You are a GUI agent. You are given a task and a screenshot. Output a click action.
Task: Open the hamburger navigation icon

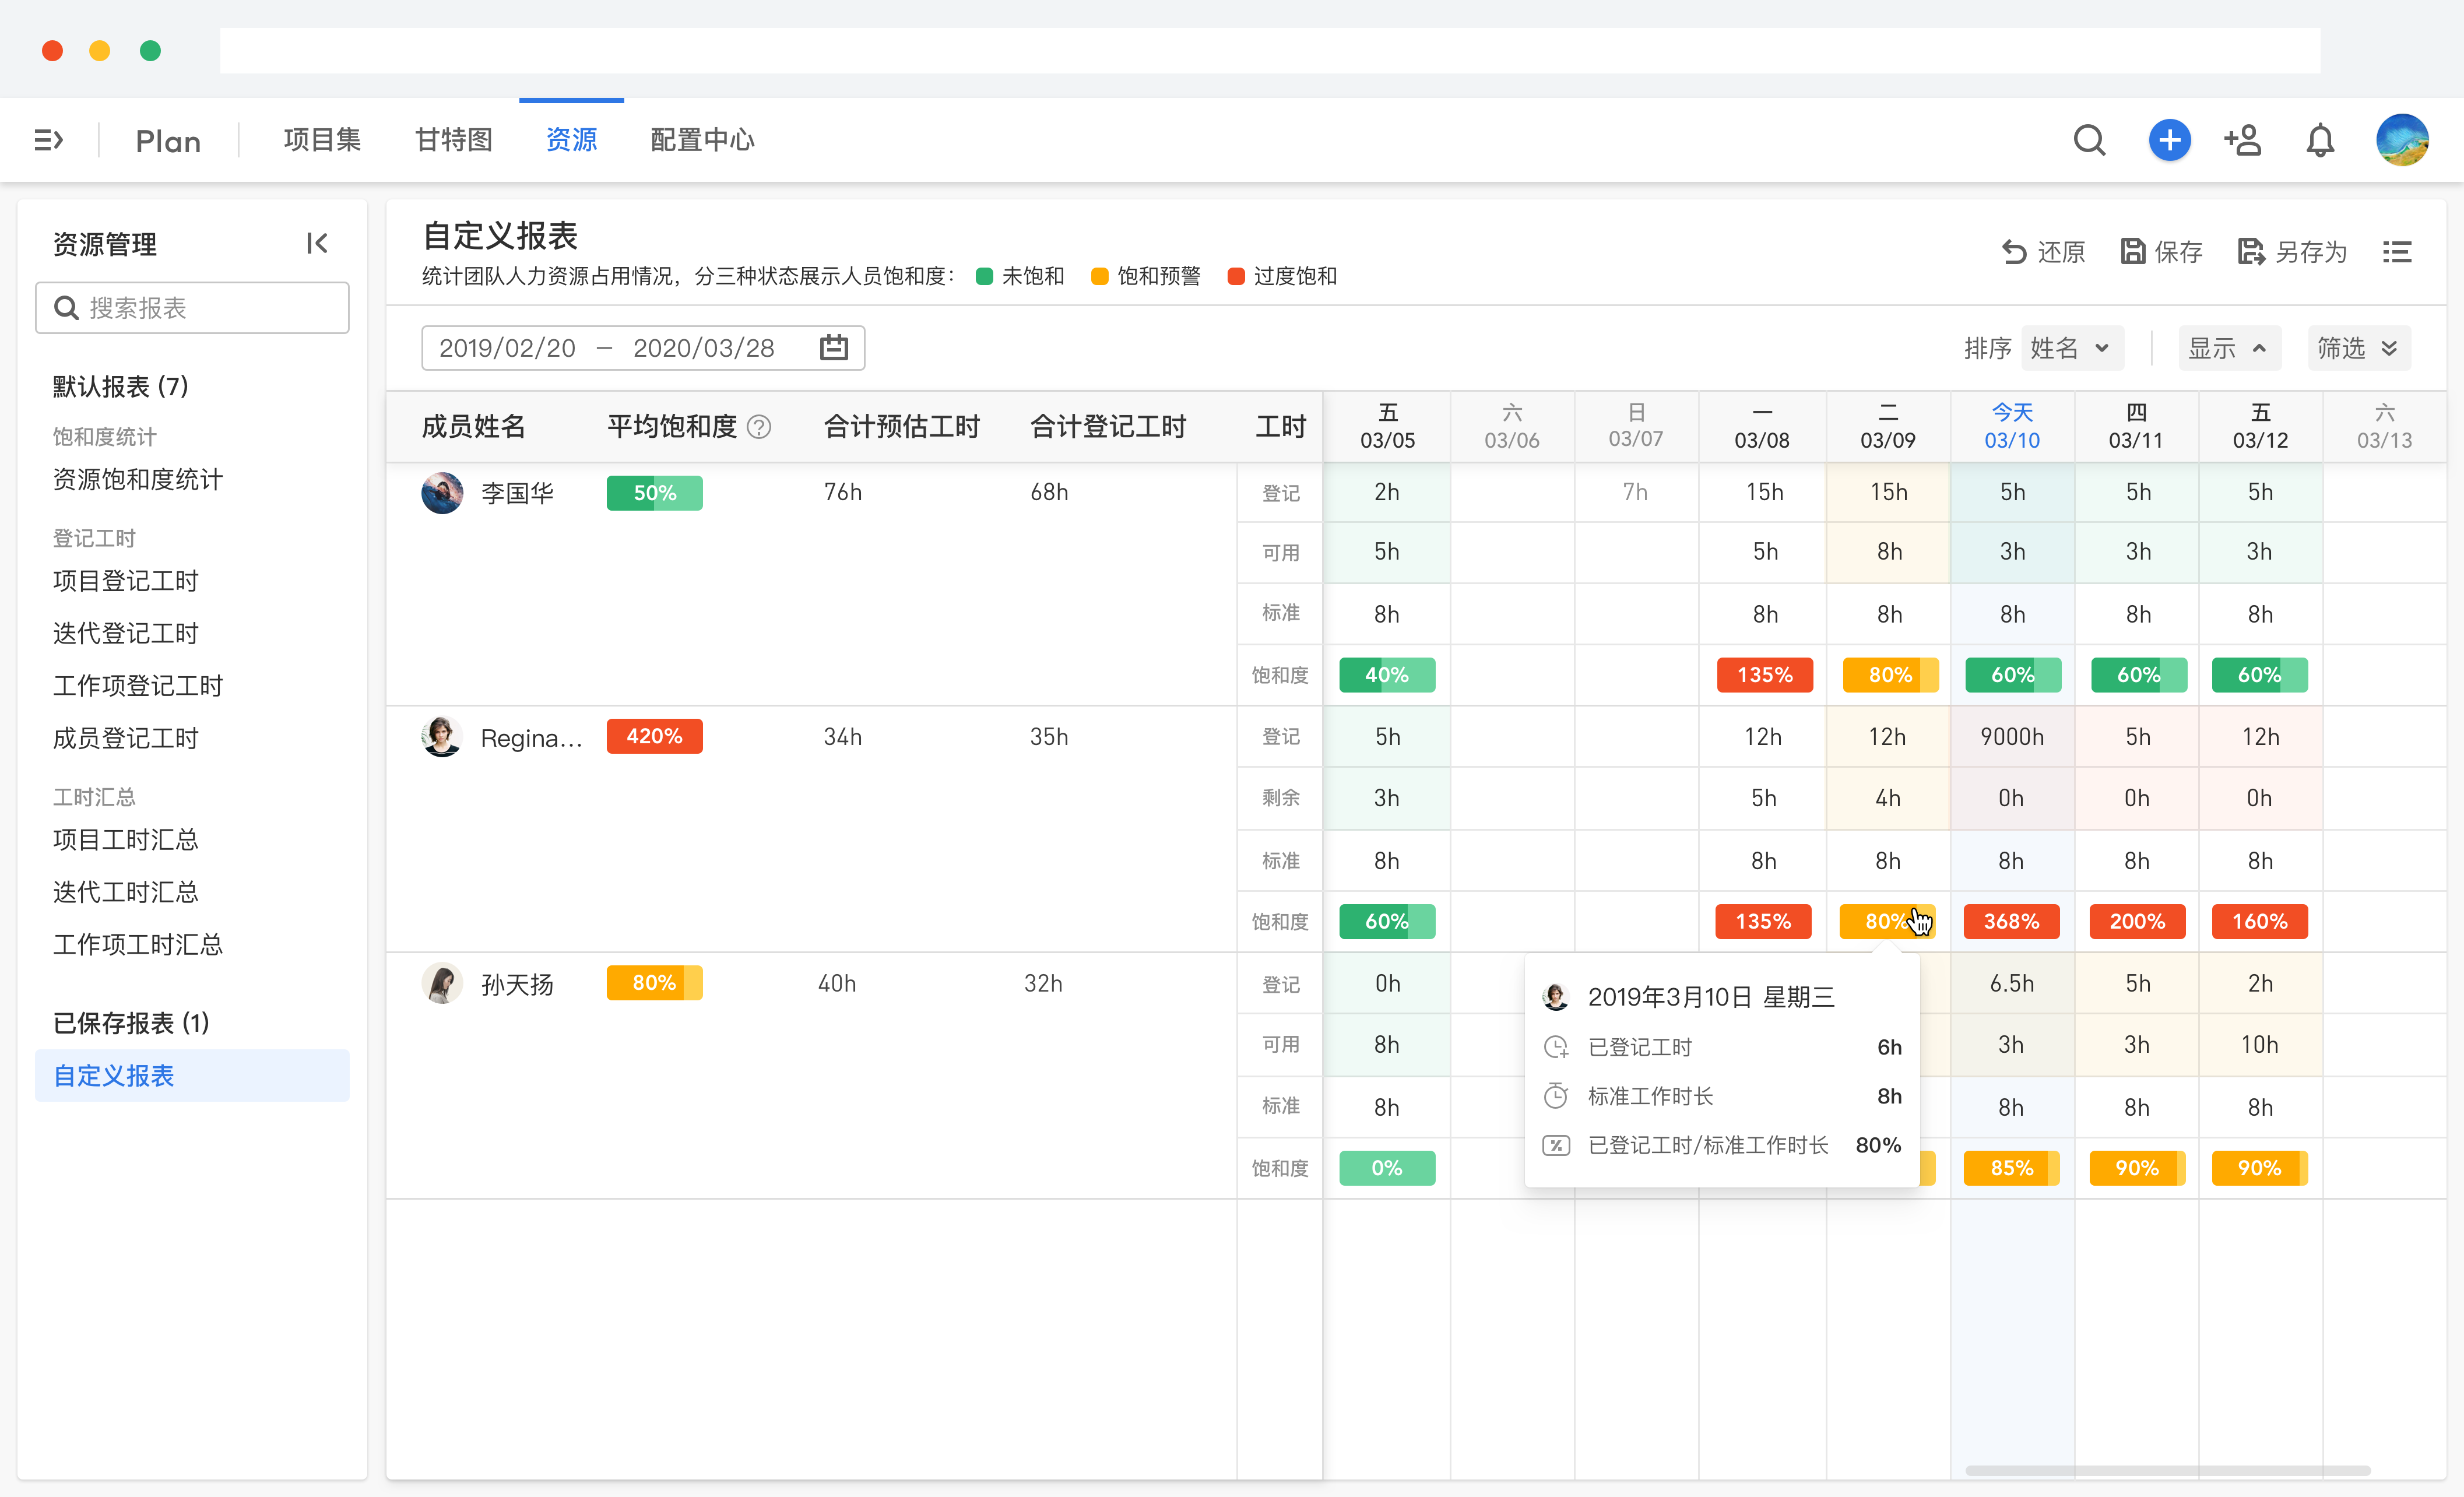tap(48, 140)
